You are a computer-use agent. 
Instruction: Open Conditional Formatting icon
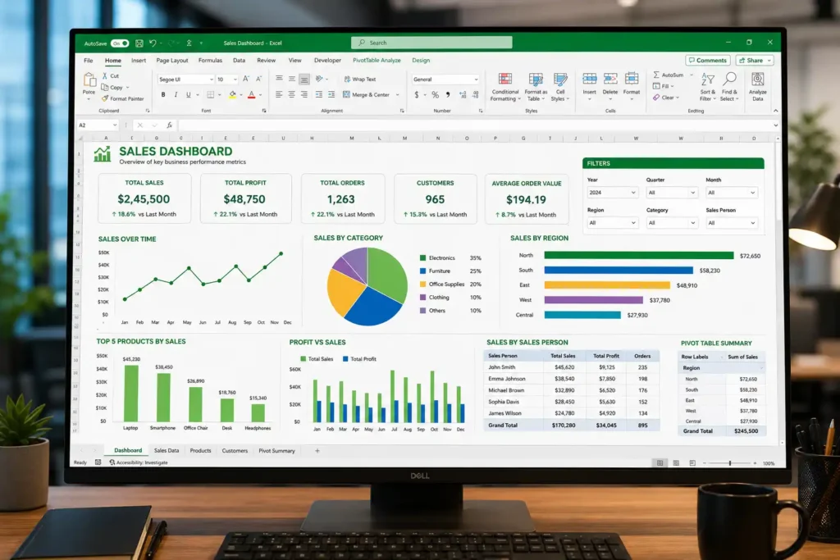tap(505, 80)
